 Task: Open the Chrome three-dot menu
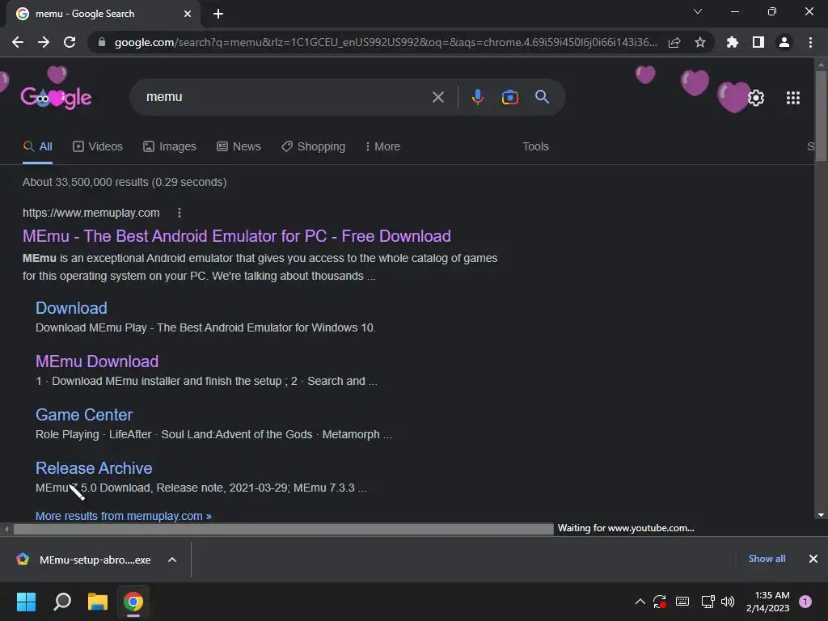point(810,42)
